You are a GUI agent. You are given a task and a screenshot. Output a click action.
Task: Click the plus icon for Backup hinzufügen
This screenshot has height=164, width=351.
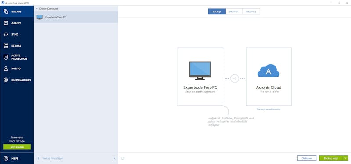[x=38, y=158]
